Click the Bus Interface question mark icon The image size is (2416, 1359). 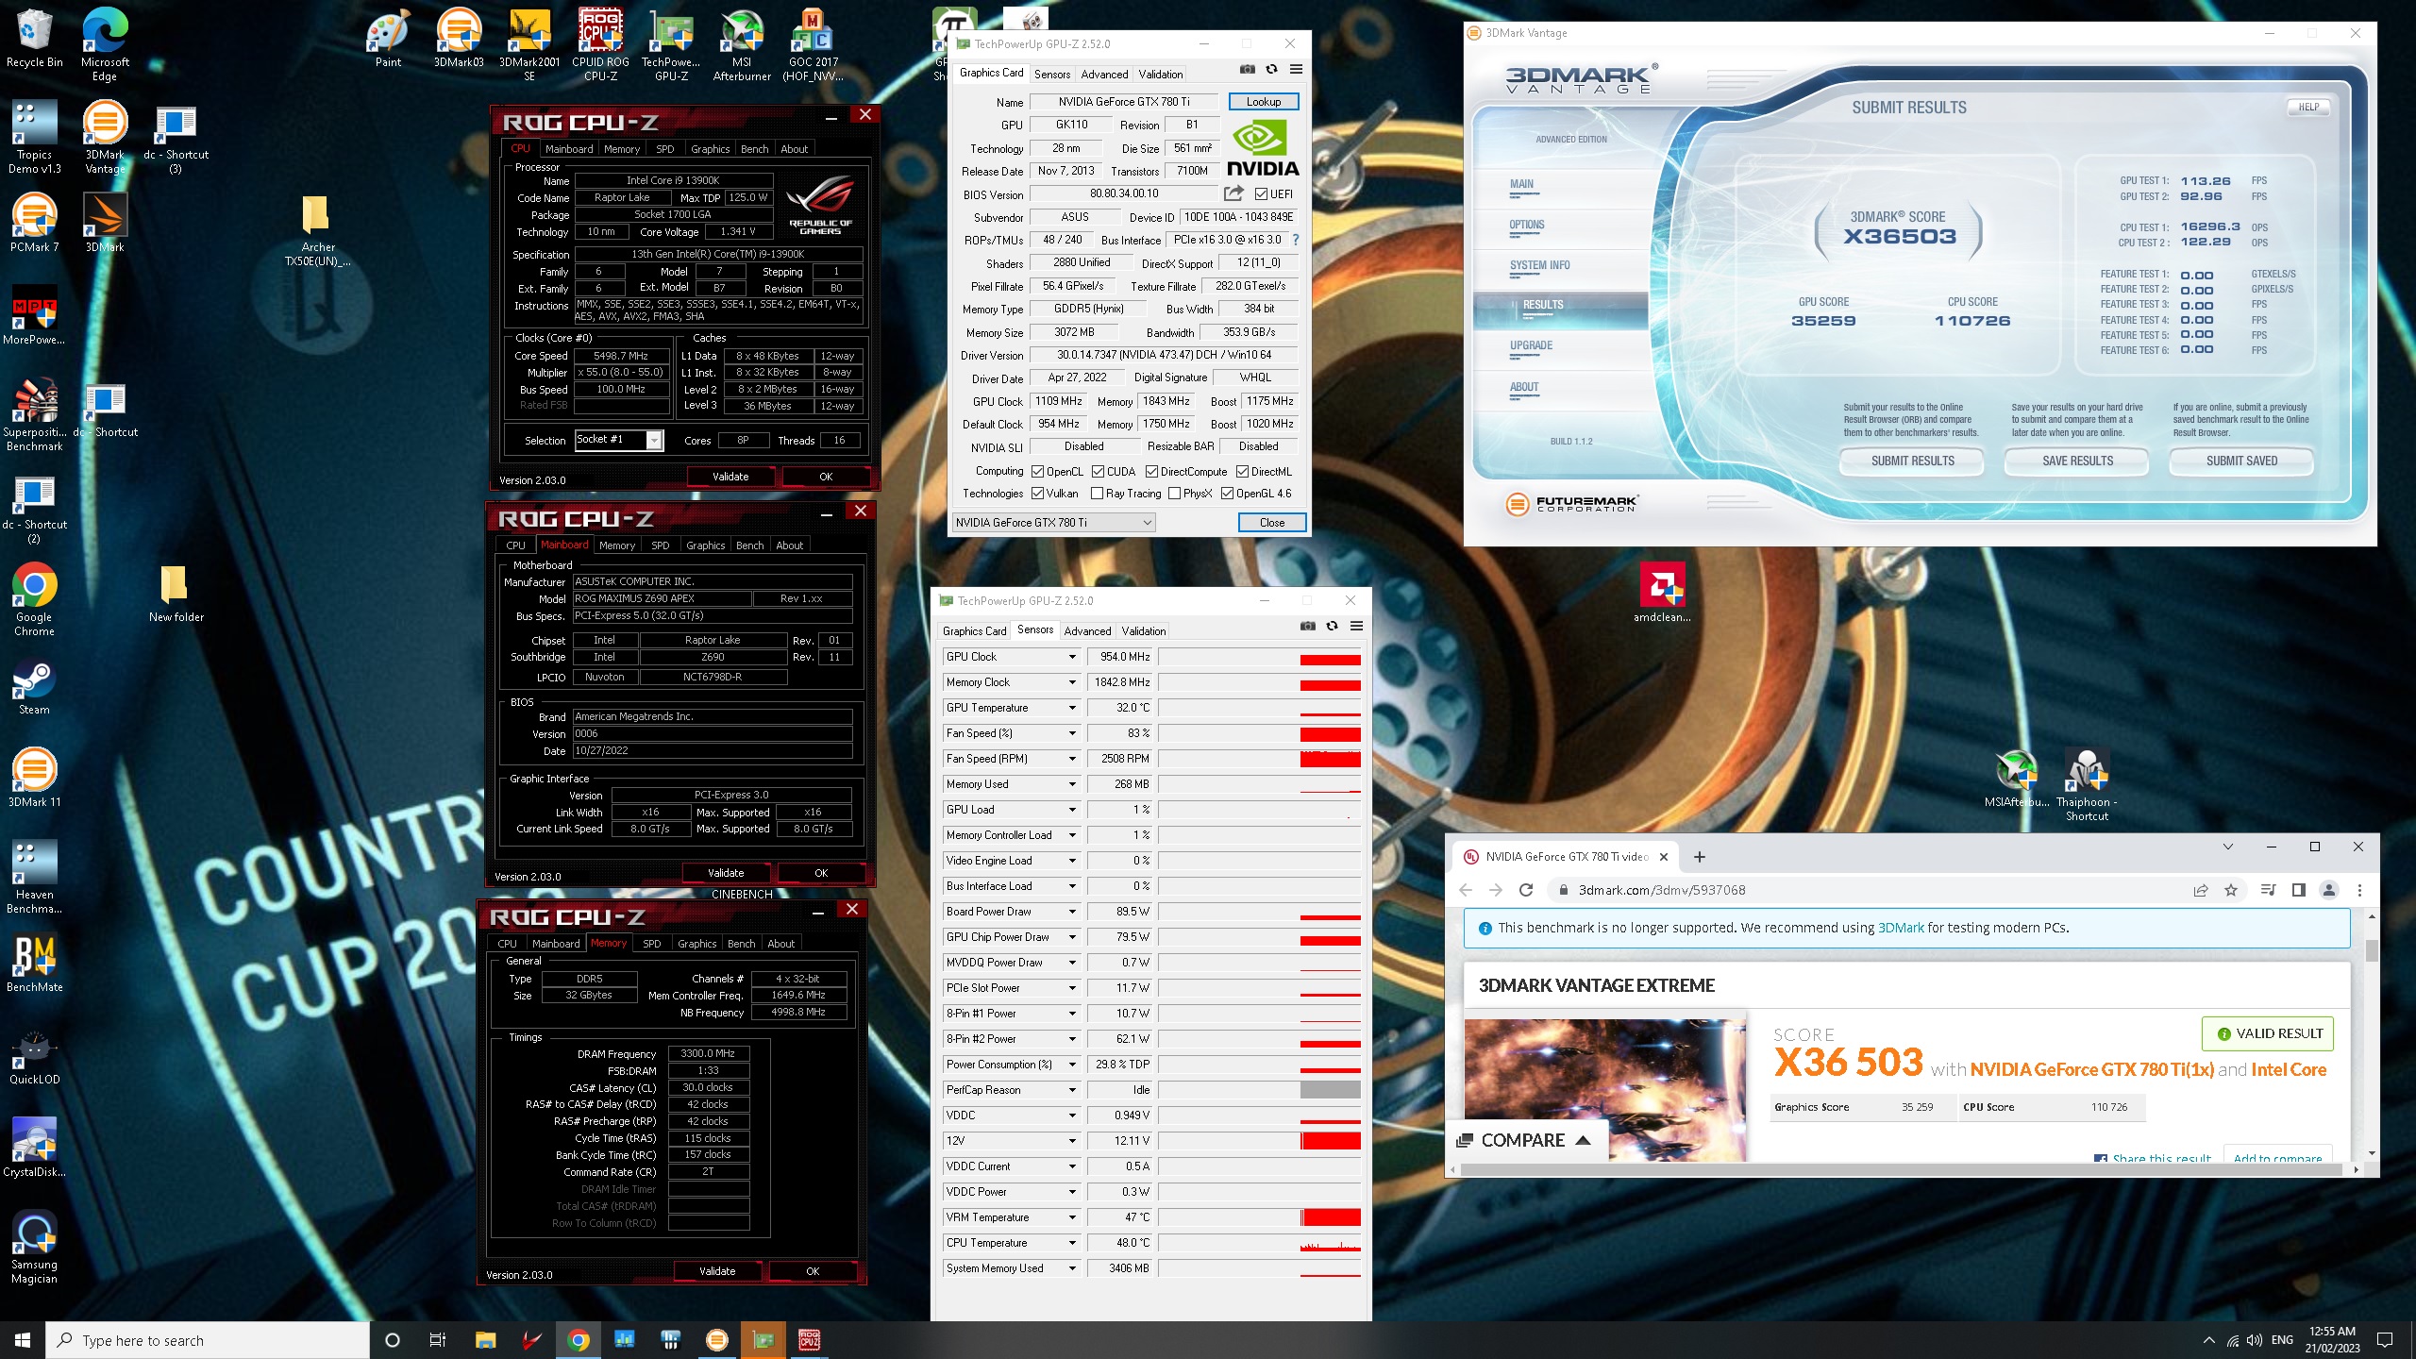(x=1296, y=240)
